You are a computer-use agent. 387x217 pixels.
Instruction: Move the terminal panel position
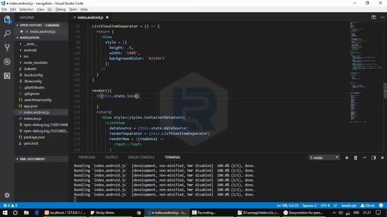point(374,157)
